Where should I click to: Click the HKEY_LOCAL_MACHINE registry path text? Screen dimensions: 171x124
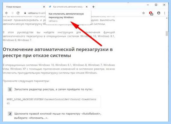tap(52, 101)
